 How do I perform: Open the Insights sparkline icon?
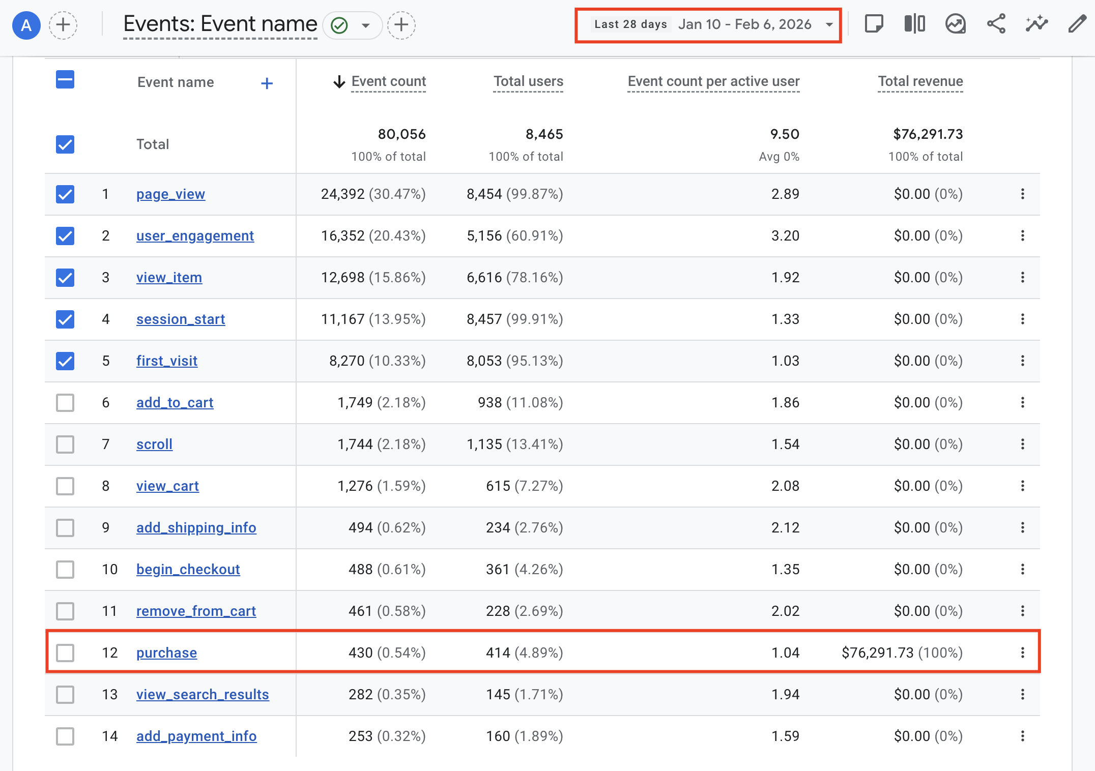click(1036, 24)
